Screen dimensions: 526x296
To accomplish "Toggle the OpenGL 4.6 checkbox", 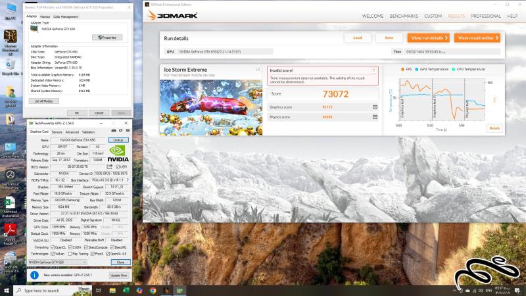I will point(108,254).
